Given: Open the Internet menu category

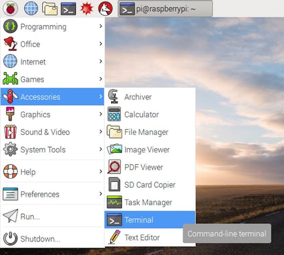Looking at the screenshot, I should coord(52,62).
